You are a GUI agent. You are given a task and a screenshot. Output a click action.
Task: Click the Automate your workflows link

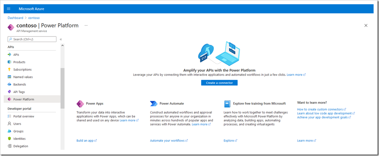coord(169,141)
